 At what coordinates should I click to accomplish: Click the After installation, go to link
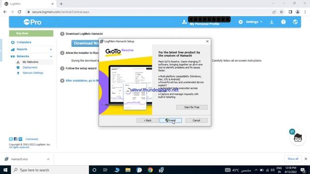point(82,81)
